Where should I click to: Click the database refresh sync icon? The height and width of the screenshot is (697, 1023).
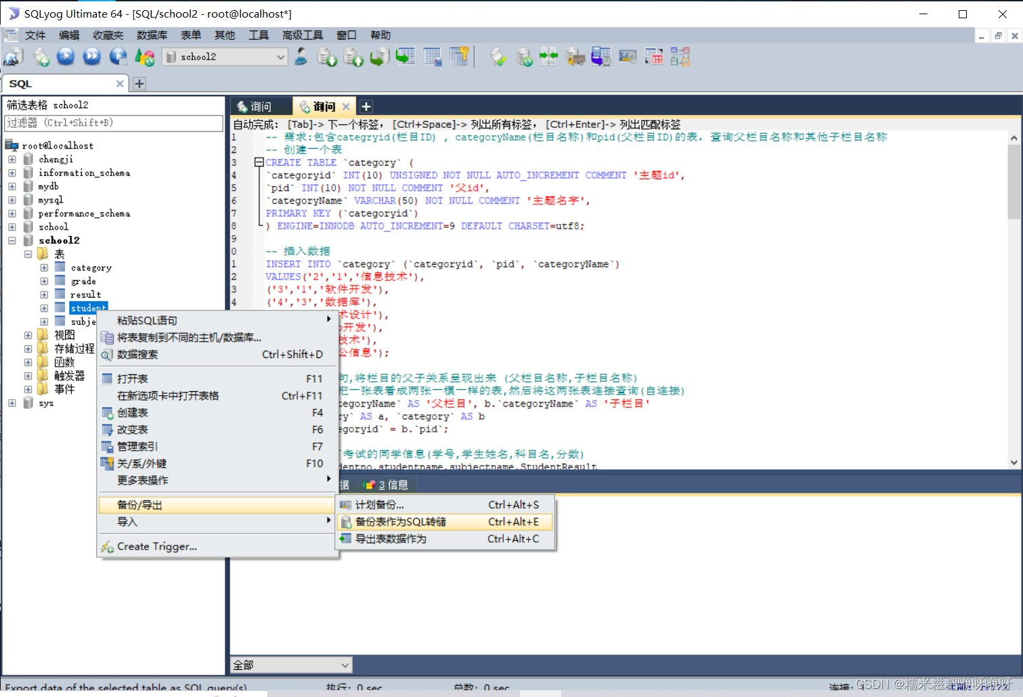523,57
